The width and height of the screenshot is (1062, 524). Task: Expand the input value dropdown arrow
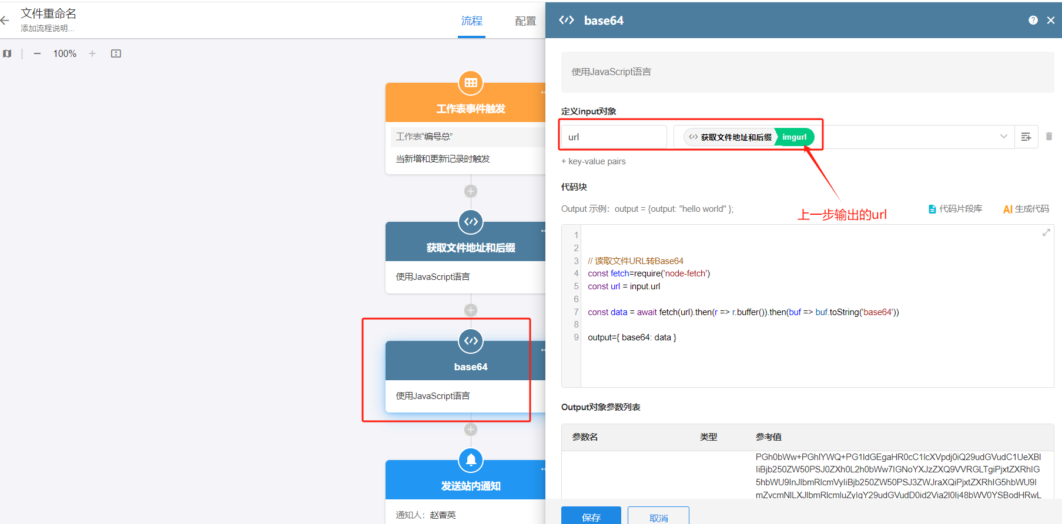click(x=1004, y=137)
